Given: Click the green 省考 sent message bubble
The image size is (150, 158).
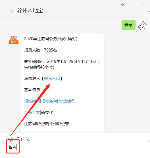Looking at the screenshot, I should click(x=128, y=25).
